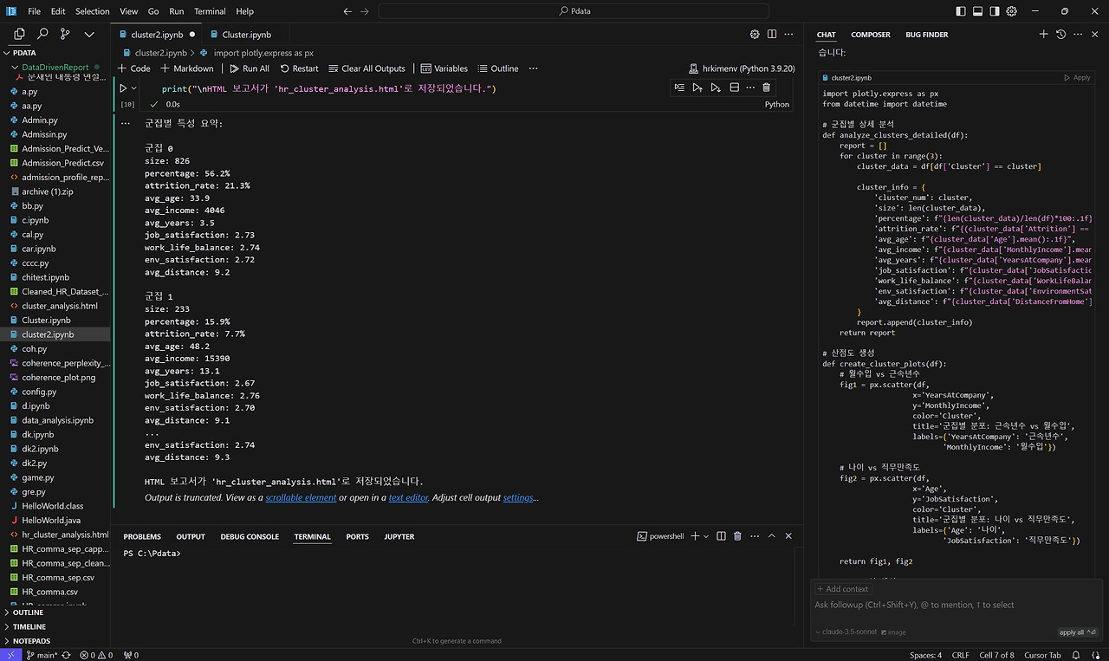Open the JUPYTER panel tab
This screenshot has height=661, width=1109.
(x=399, y=536)
